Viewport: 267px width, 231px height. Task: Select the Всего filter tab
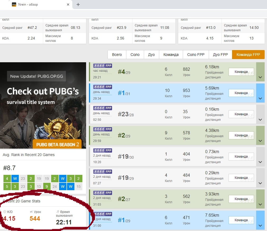coord(117,55)
